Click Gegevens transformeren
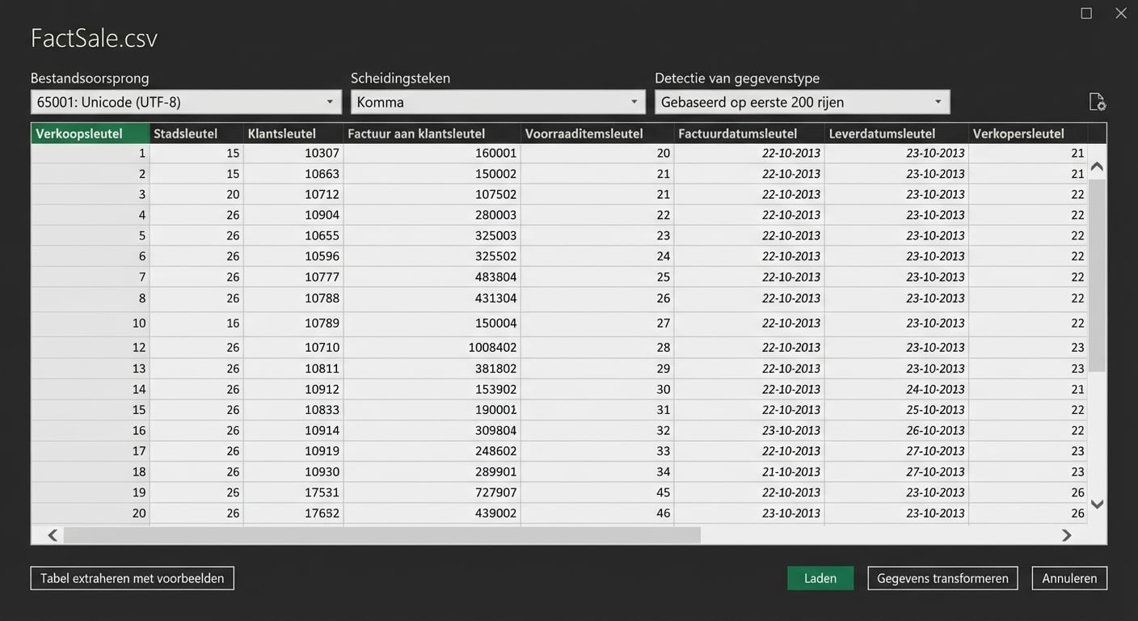The width and height of the screenshot is (1138, 621). 942,577
